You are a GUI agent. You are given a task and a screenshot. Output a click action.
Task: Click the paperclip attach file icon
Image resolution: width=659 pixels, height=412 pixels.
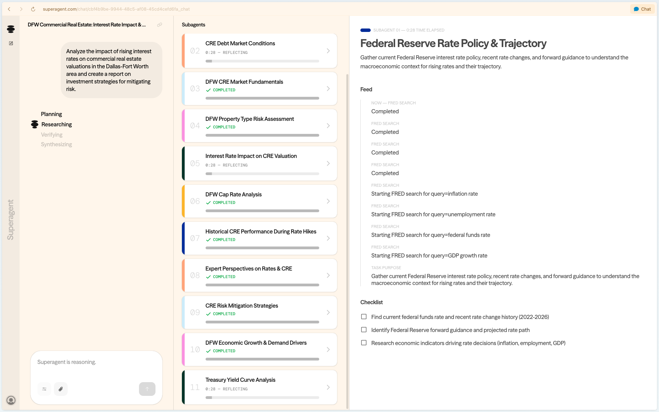click(61, 389)
